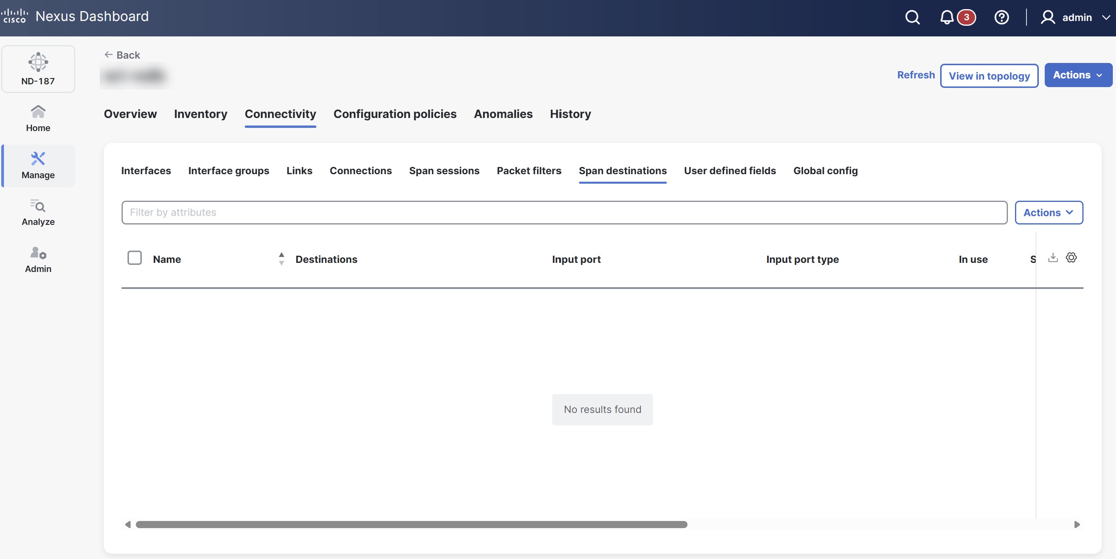
Task: Open the table Actions dropdown
Action: click(1048, 213)
